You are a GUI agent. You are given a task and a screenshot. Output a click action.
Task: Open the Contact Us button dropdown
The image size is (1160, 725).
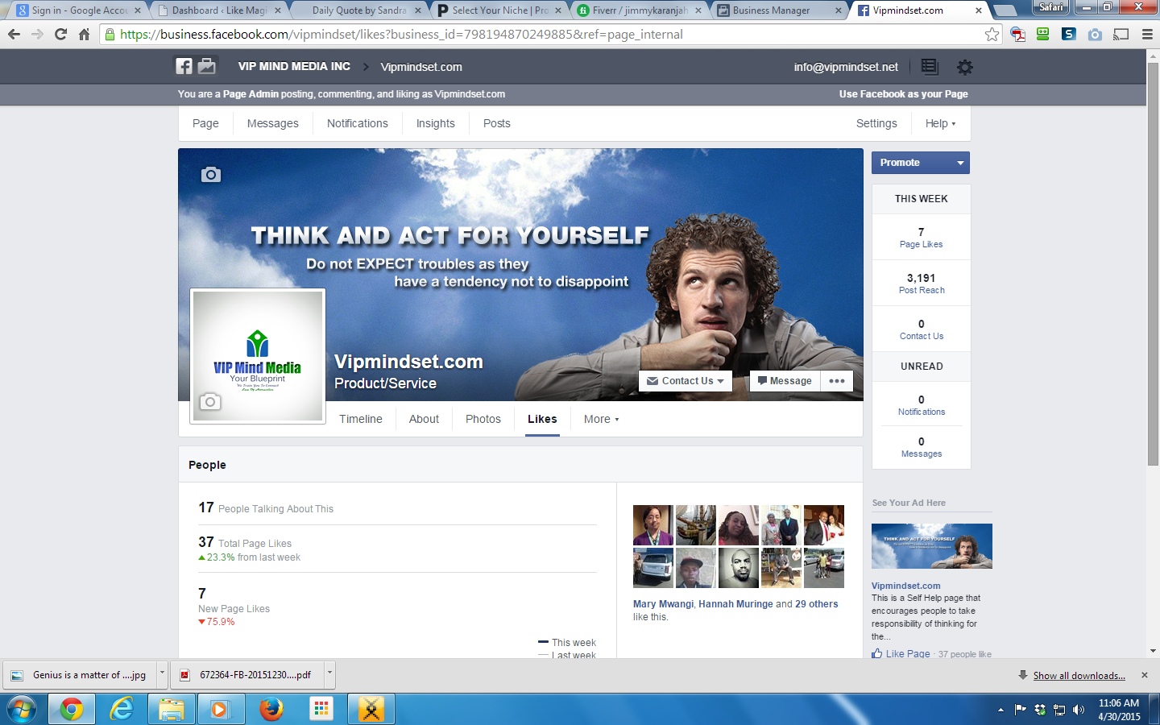click(686, 381)
